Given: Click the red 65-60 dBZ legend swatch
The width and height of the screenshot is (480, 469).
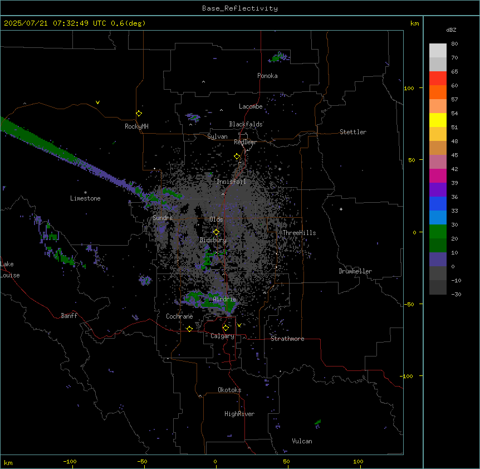Looking at the screenshot, I should [438, 79].
